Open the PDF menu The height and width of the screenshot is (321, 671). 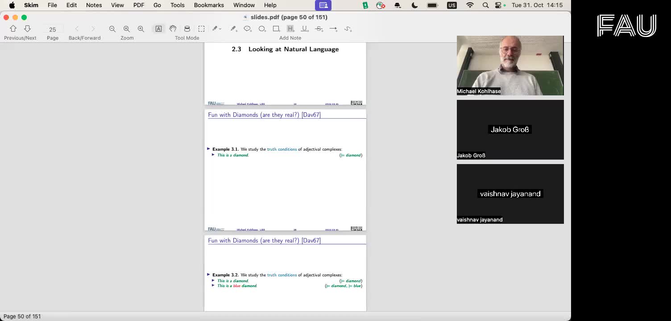[x=139, y=5]
